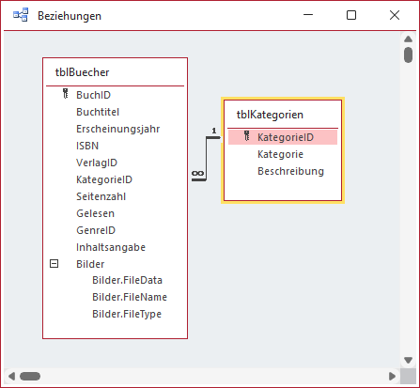Click the horizontal scrollbar thumb

click(30, 376)
